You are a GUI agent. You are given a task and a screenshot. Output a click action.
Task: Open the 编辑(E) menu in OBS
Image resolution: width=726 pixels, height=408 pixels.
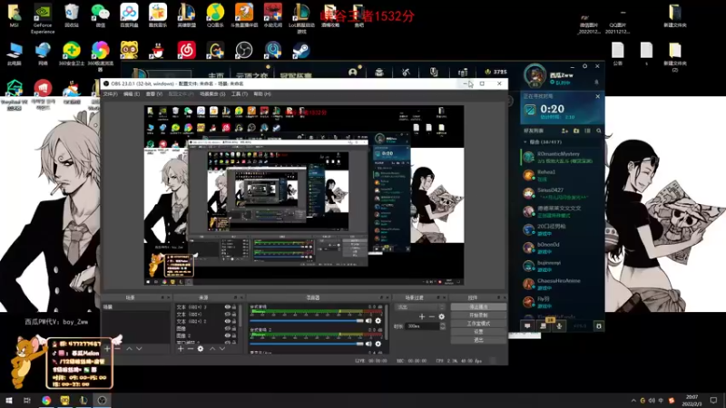point(132,94)
